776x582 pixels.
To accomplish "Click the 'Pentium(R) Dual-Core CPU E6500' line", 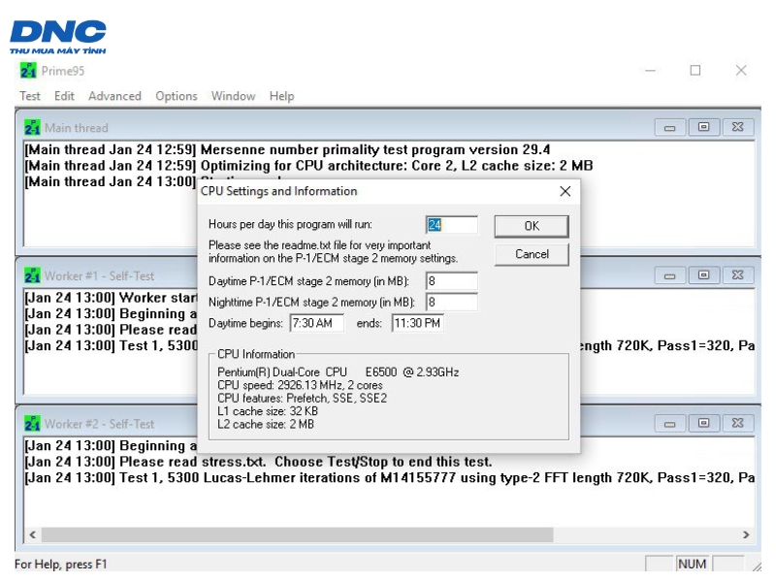I will tap(338, 372).
